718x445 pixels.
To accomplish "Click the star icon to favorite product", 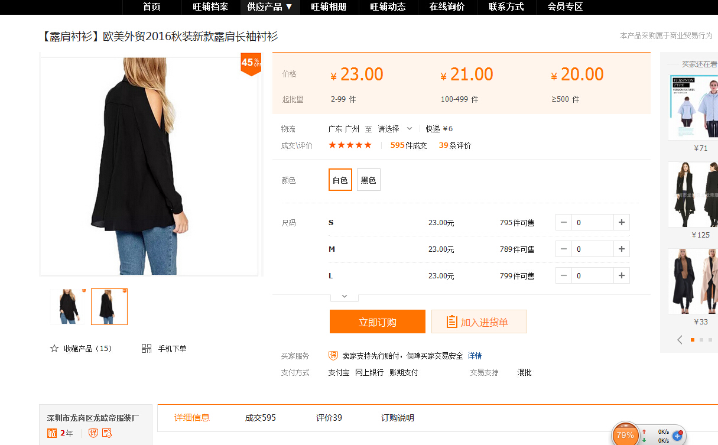I will pos(54,349).
